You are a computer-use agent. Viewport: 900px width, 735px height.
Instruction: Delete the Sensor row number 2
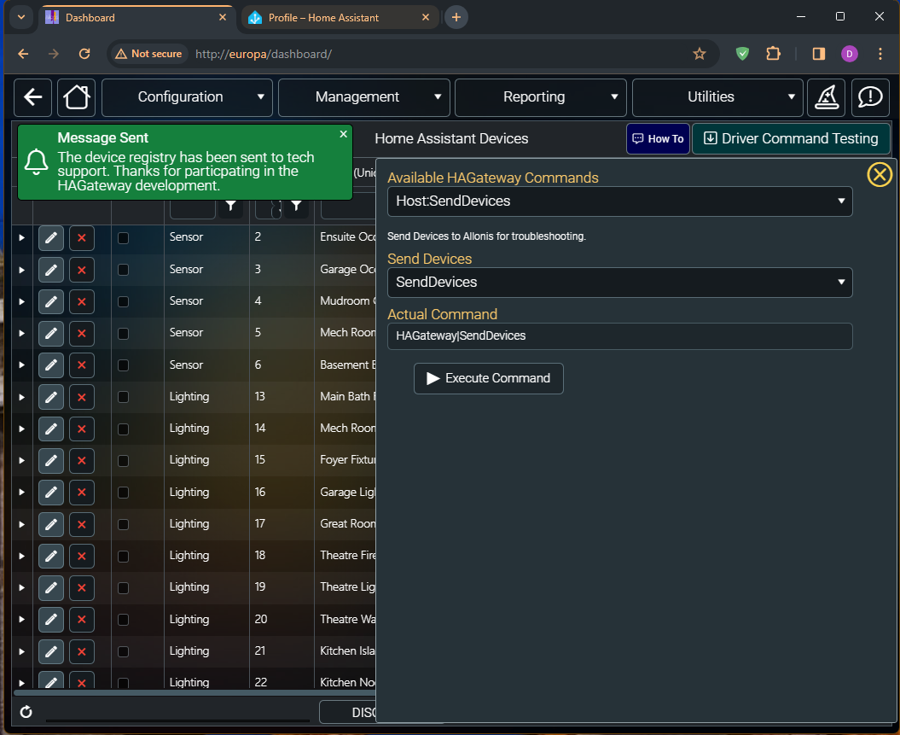[82, 237]
